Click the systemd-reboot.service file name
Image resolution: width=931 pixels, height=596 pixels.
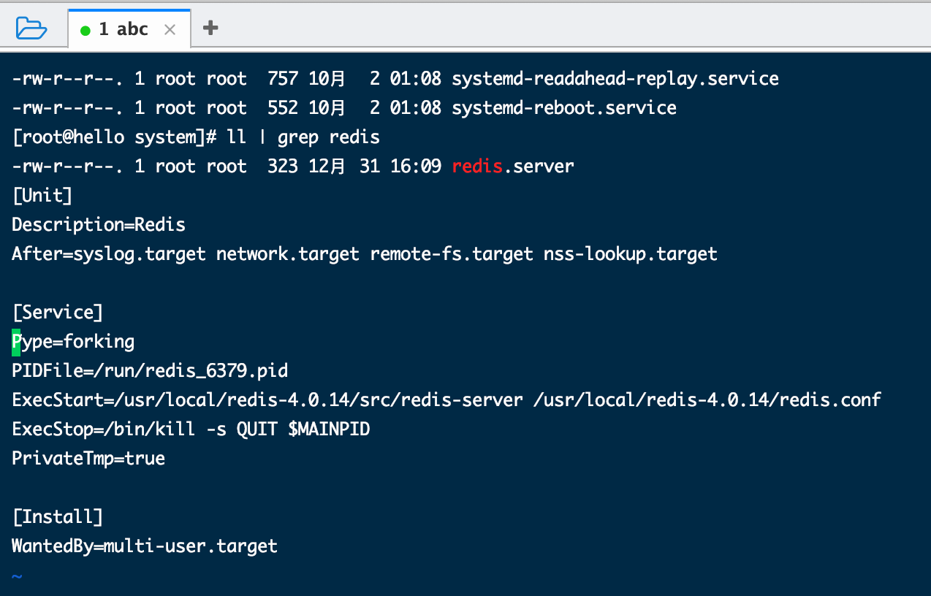point(563,108)
